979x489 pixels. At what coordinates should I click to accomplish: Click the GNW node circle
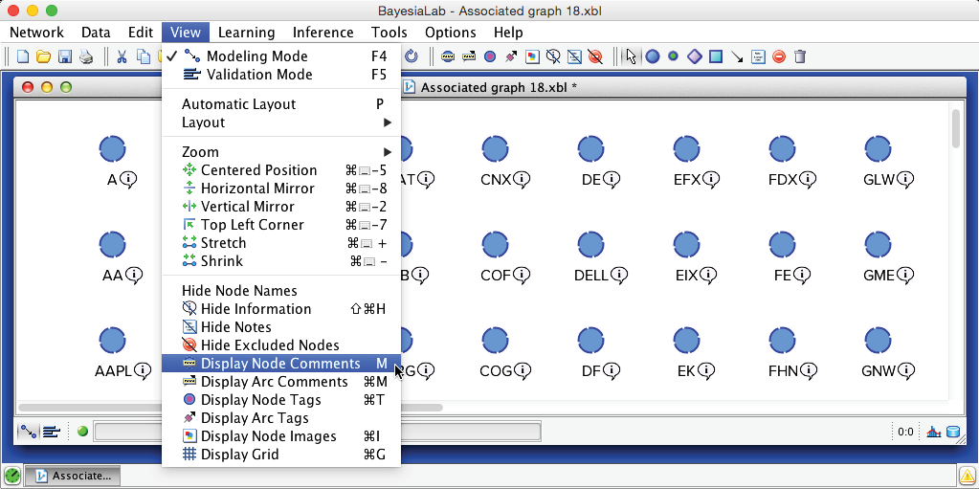(878, 341)
